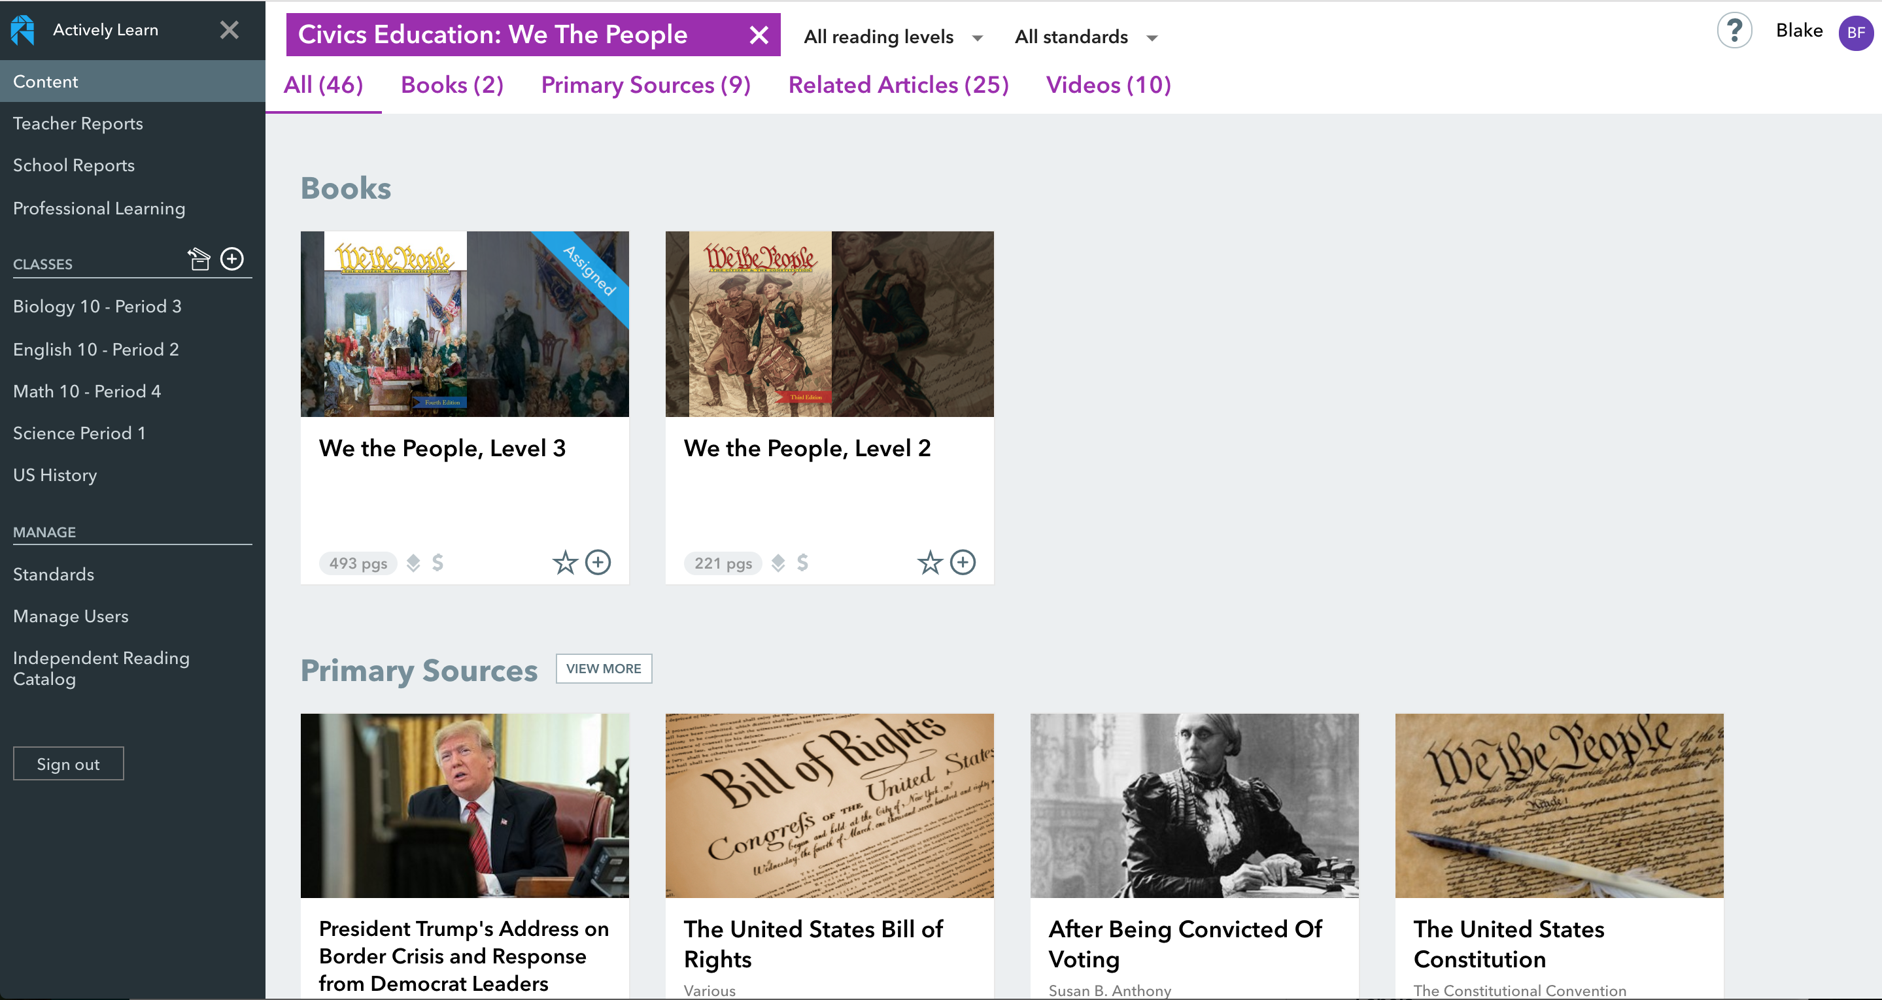Expand All reading levels dropdown
This screenshot has width=1882, height=1000.
[893, 37]
